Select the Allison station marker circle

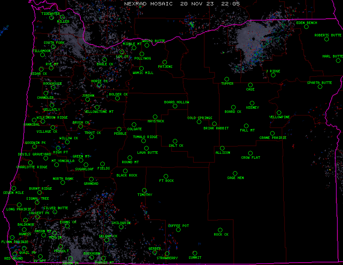(222, 148)
